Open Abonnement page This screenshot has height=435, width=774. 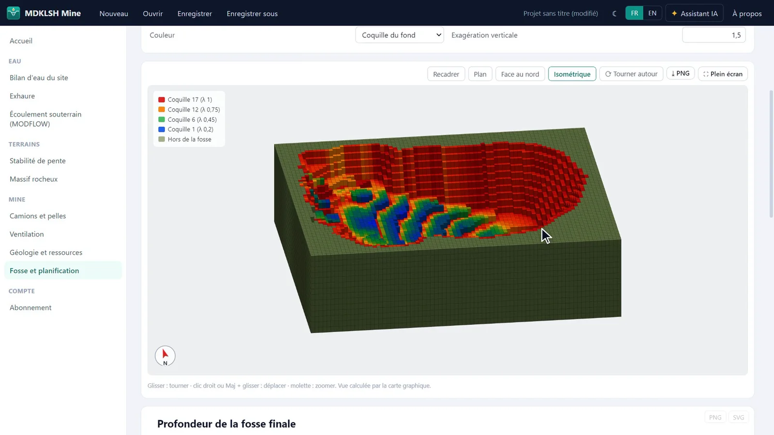pos(63,307)
